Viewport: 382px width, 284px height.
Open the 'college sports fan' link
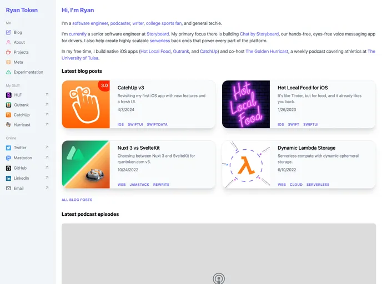(164, 23)
